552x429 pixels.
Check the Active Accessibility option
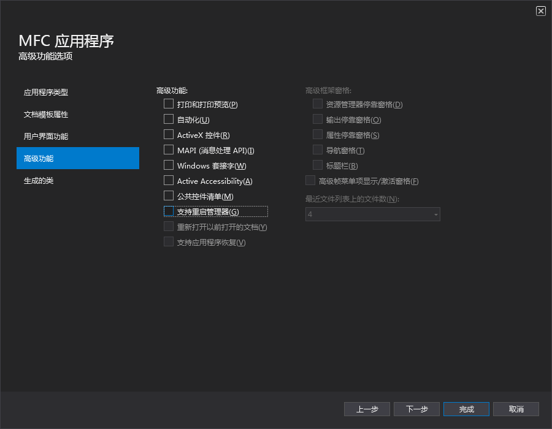169,180
